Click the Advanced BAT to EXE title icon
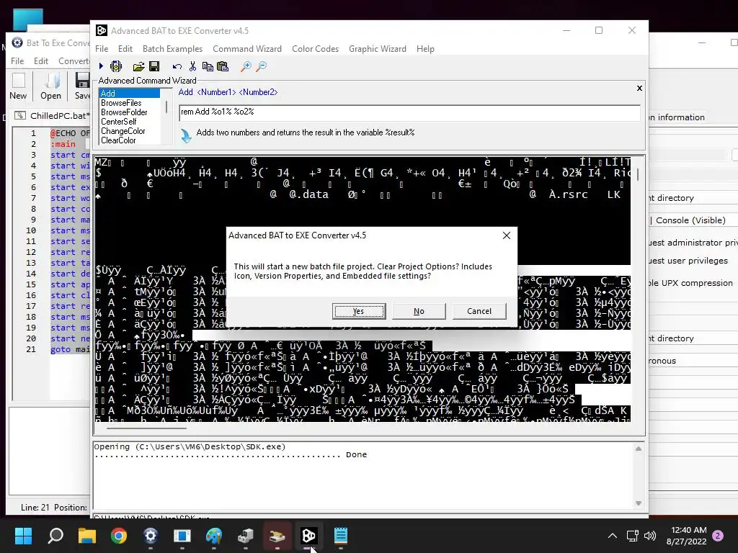 [x=102, y=30]
